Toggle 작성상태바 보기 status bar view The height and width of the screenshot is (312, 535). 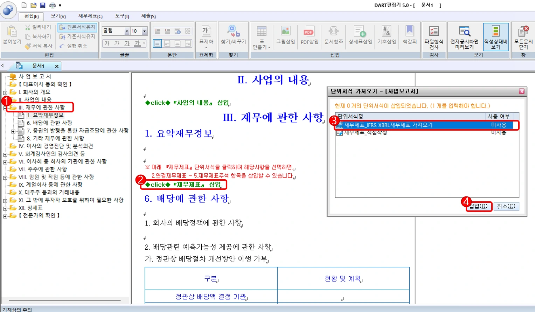(x=496, y=37)
